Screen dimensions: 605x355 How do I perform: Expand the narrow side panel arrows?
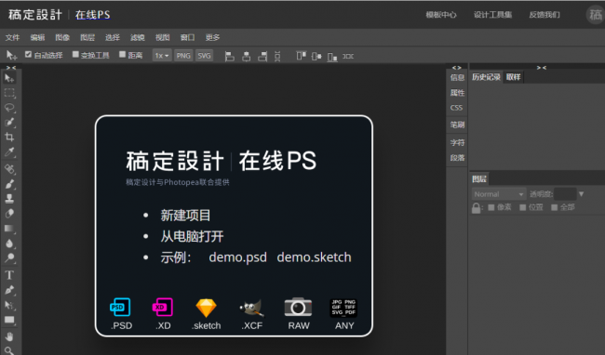pos(456,68)
